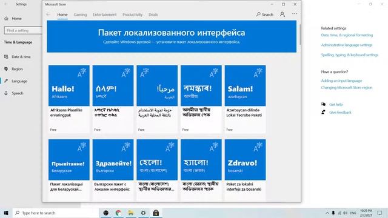Click 'Български пакет с локален интерфейс' text

(112, 187)
